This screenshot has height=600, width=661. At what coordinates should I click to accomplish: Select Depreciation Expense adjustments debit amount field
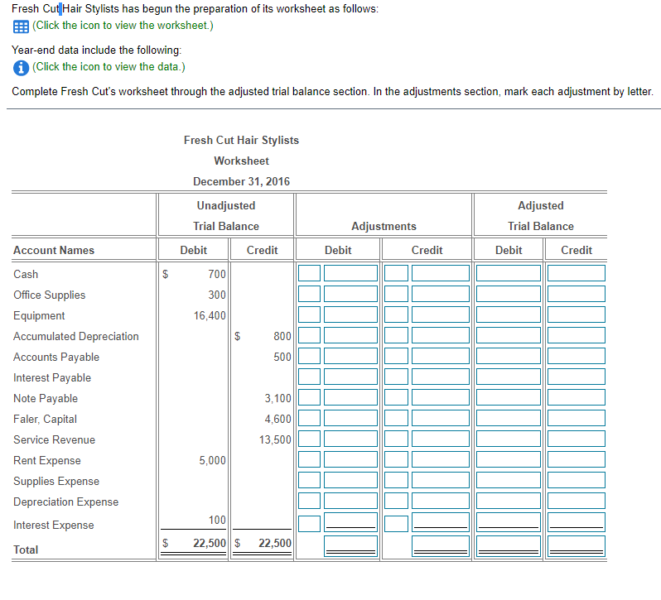(x=350, y=500)
